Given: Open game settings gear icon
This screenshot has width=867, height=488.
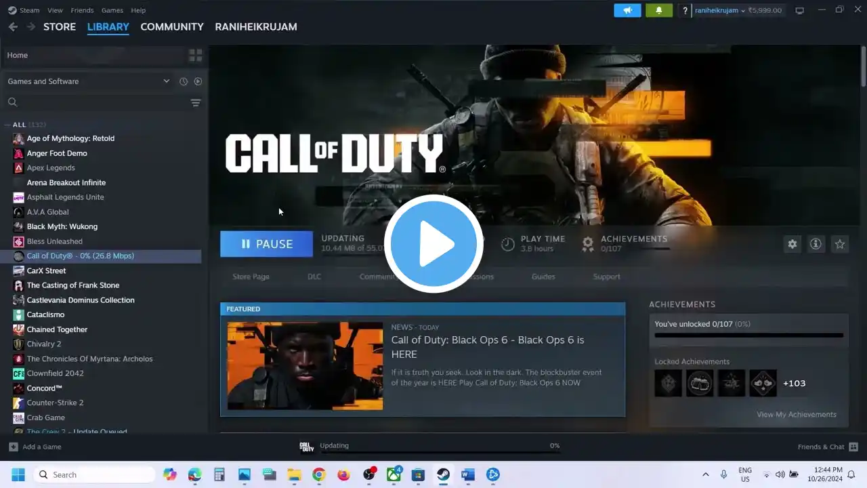Looking at the screenshot, I should 792,244.
